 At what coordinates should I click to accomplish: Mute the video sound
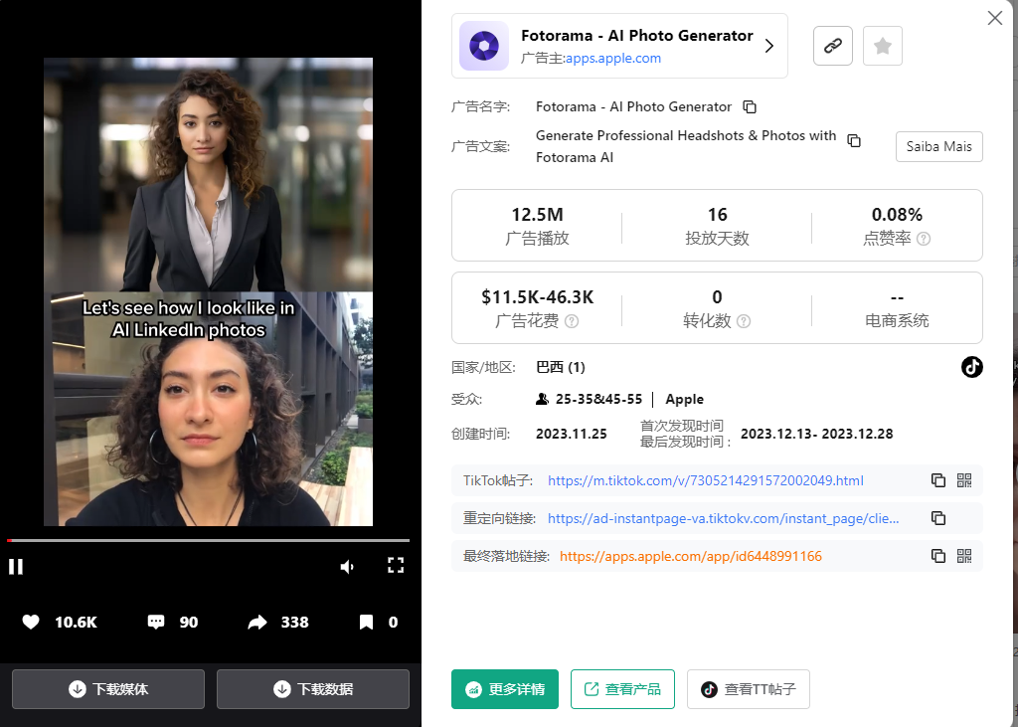coord(347,567)
